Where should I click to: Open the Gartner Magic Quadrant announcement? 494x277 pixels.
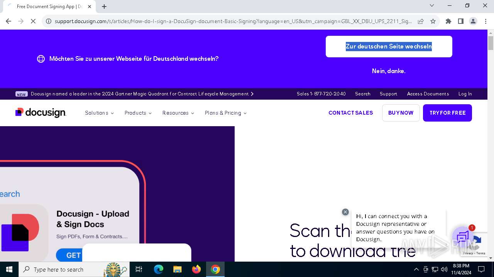click(x=142, y=94)
